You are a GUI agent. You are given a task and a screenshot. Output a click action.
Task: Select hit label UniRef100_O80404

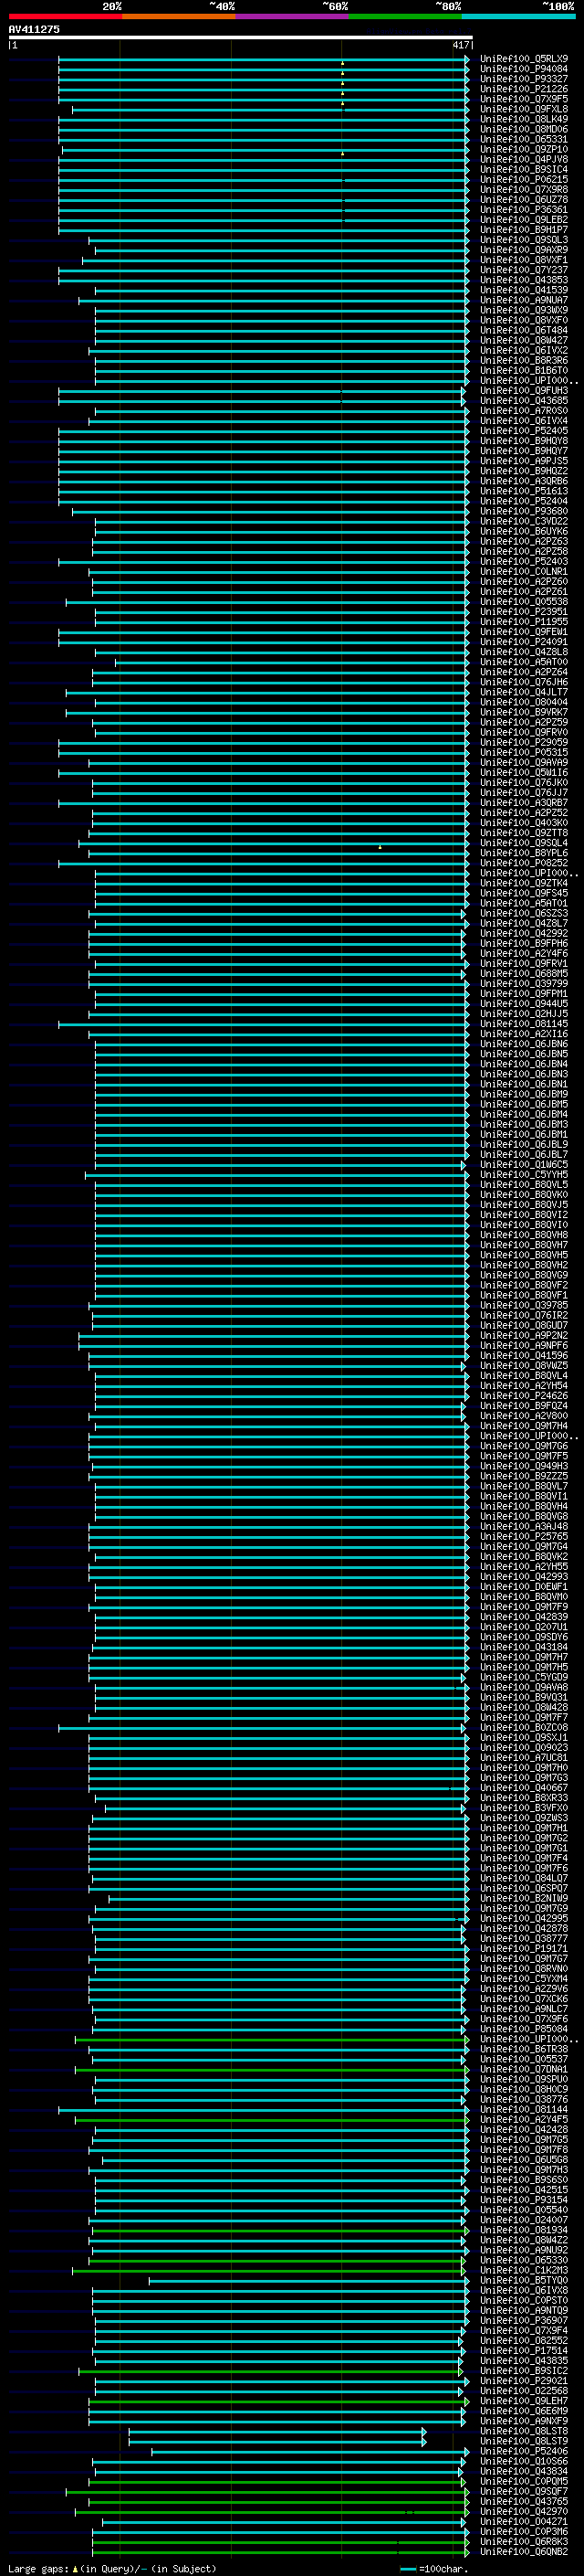(x=524, y=702)
